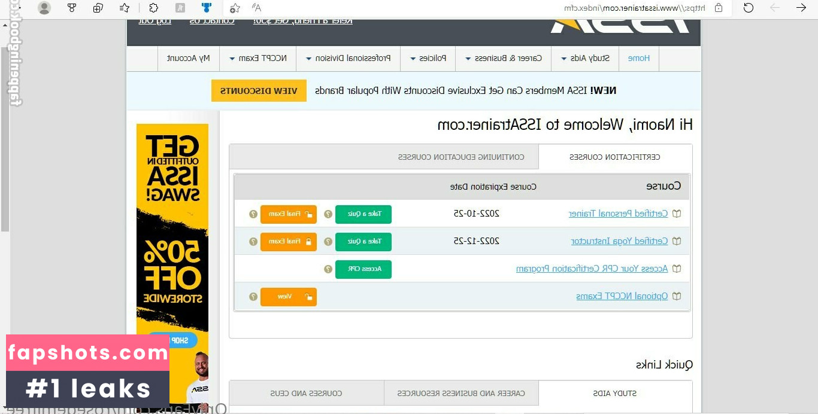
Task: Open the Collections icon in toolbar
Action: [x=98, y=8]
